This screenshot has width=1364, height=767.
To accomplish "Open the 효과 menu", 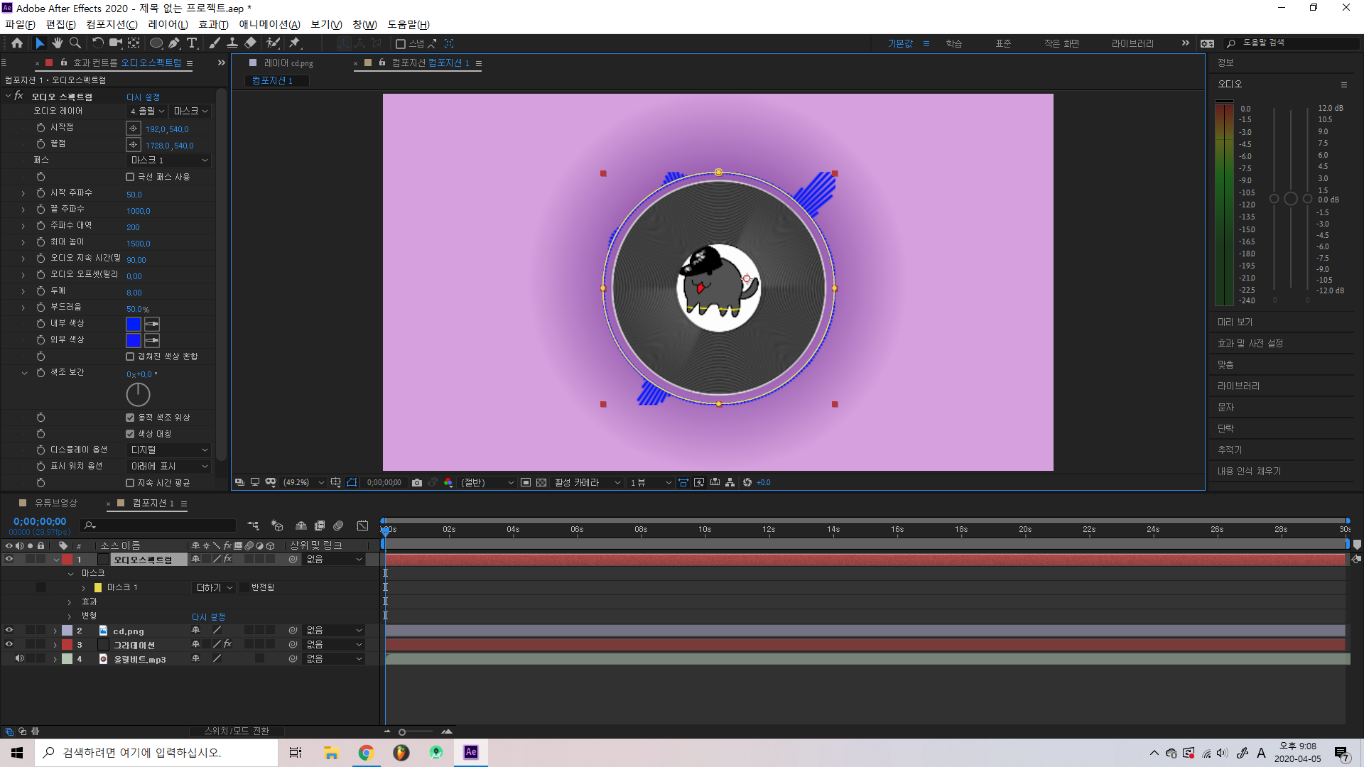I will pos(213,25).
